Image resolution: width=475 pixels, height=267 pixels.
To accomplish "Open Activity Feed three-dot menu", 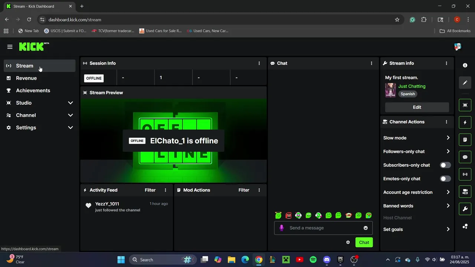I will pos(166,190).
